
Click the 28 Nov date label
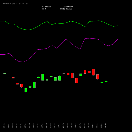[x=88, y=126]
